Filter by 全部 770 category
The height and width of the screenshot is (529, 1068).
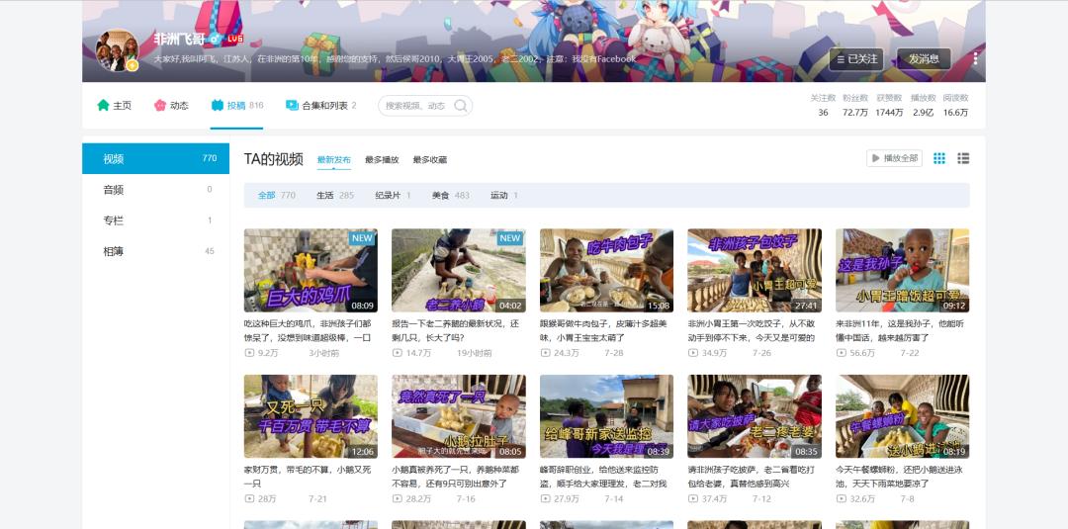(x=277, y=196)
